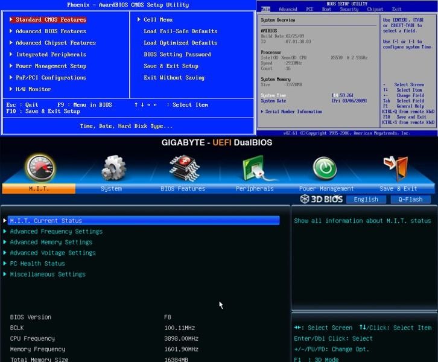Switch to the Boot tab in AMI BIOS

326,10
